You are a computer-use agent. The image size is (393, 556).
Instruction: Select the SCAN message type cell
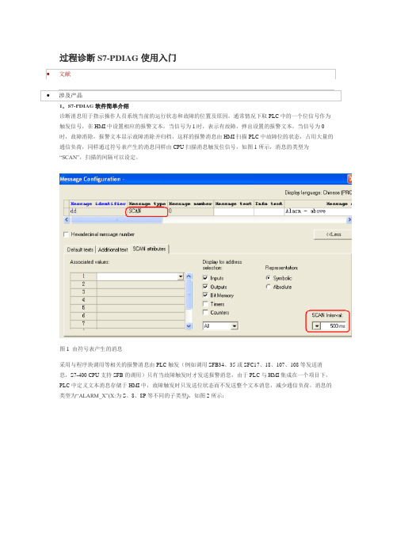pyautogui.click(x=147, y=211)
